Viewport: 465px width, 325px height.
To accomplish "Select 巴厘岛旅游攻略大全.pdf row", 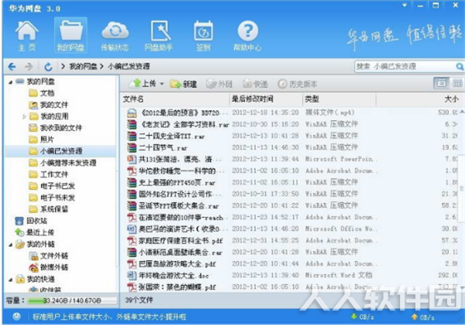I will point(291,264).
